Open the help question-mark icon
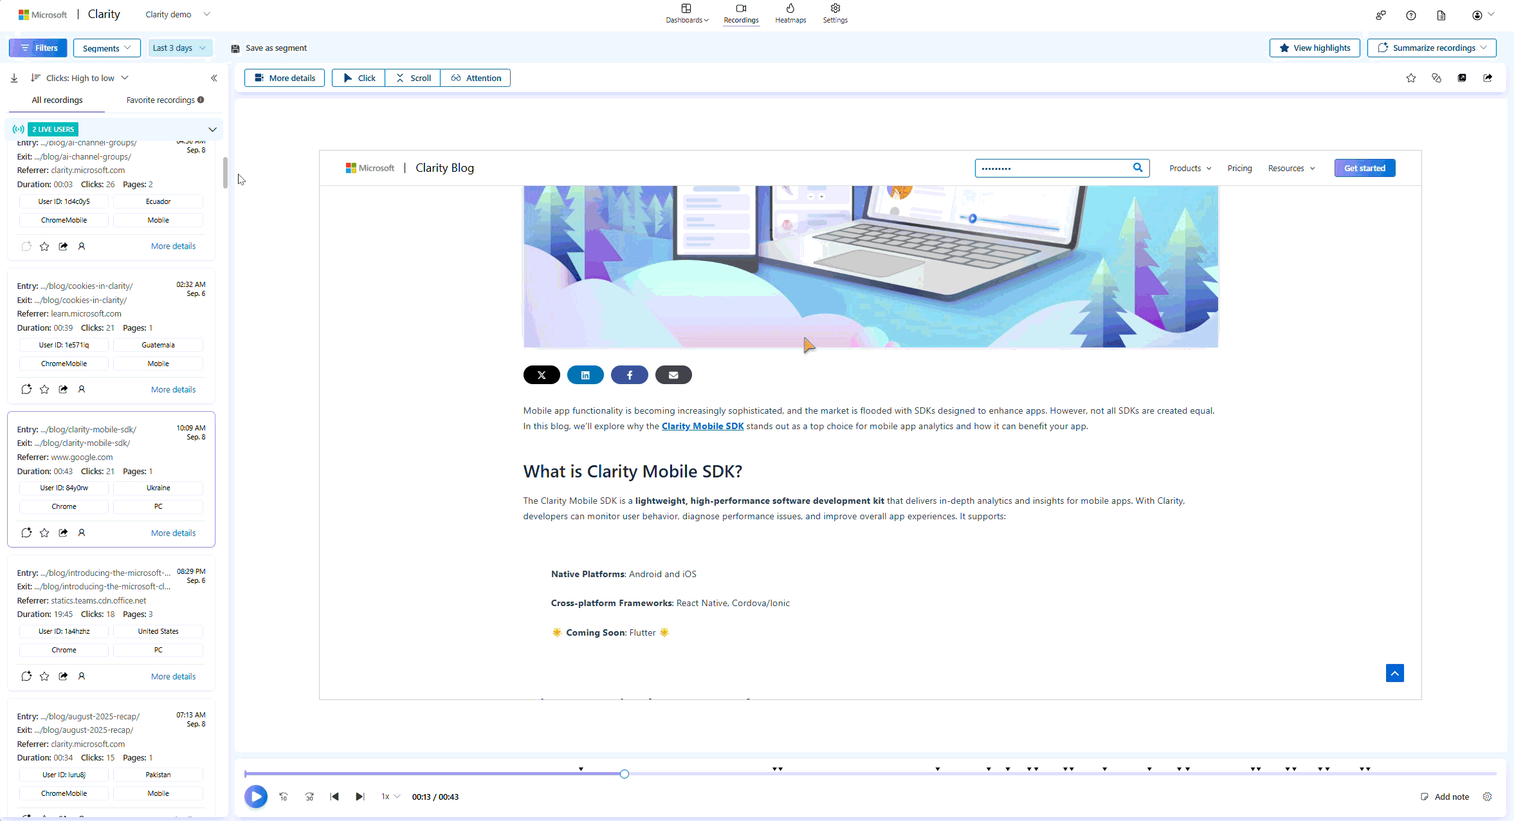 click(x=1411, y=15)
